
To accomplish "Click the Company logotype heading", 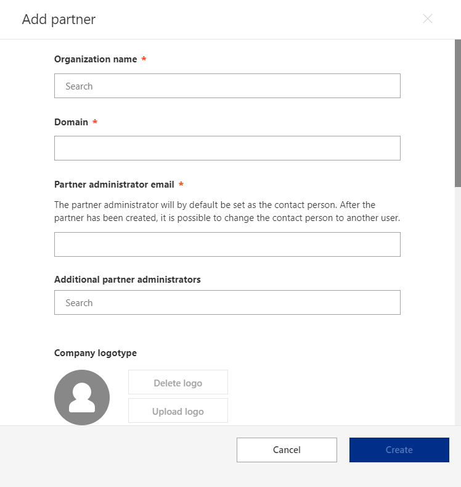I will point(96,353).
